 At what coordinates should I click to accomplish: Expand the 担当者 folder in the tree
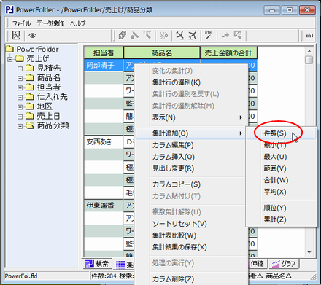click(x=20, y=87)
